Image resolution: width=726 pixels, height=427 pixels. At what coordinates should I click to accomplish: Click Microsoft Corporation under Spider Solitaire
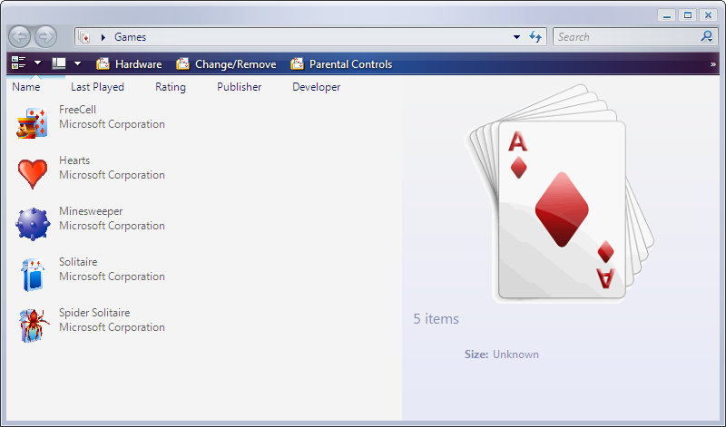coord(112,327)
